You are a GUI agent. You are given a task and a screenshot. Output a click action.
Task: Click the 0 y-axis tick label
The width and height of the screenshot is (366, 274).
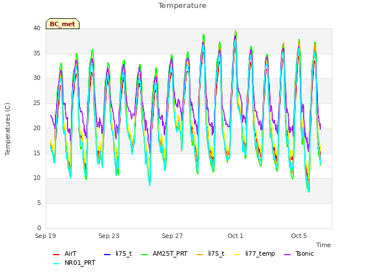coord(39,228)
